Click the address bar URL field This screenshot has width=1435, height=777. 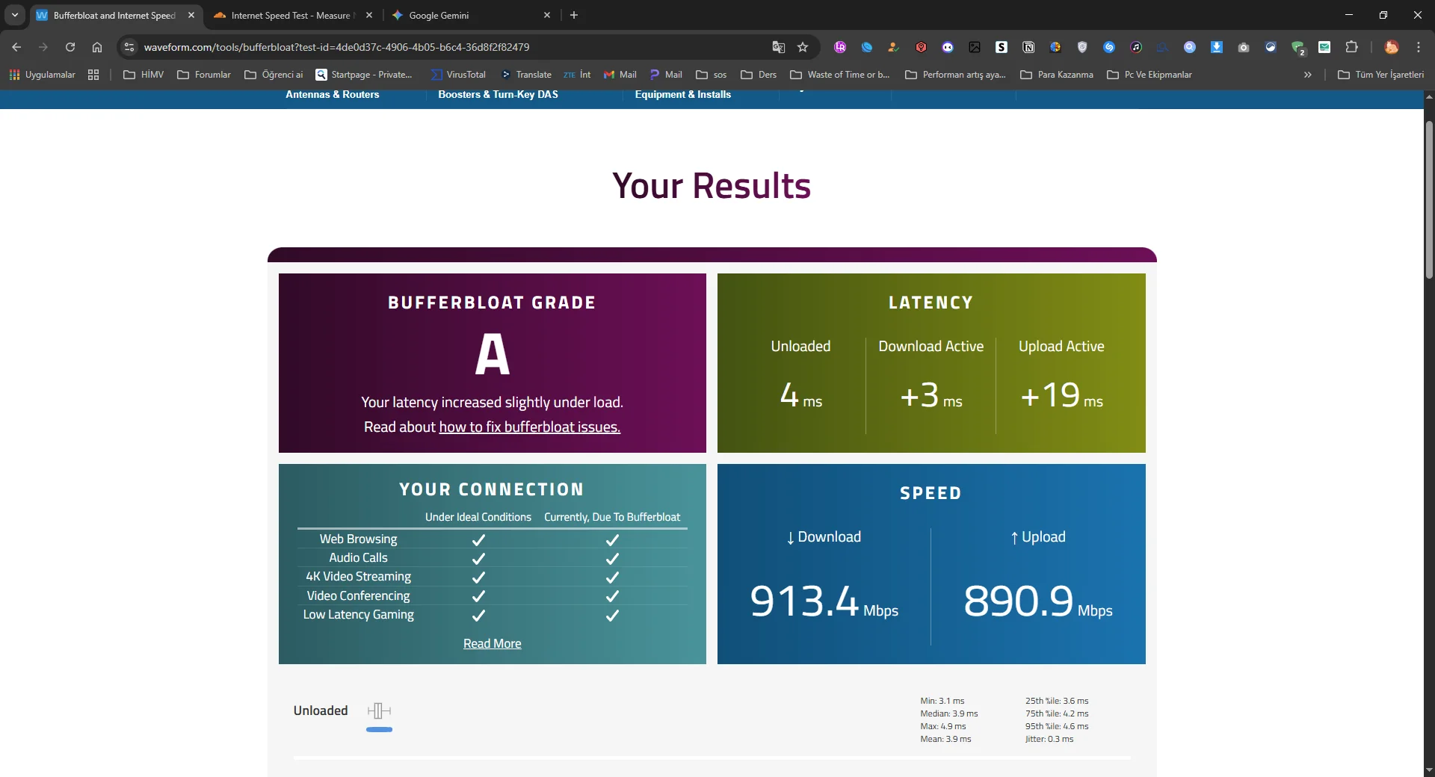click(x=448, y=47)
